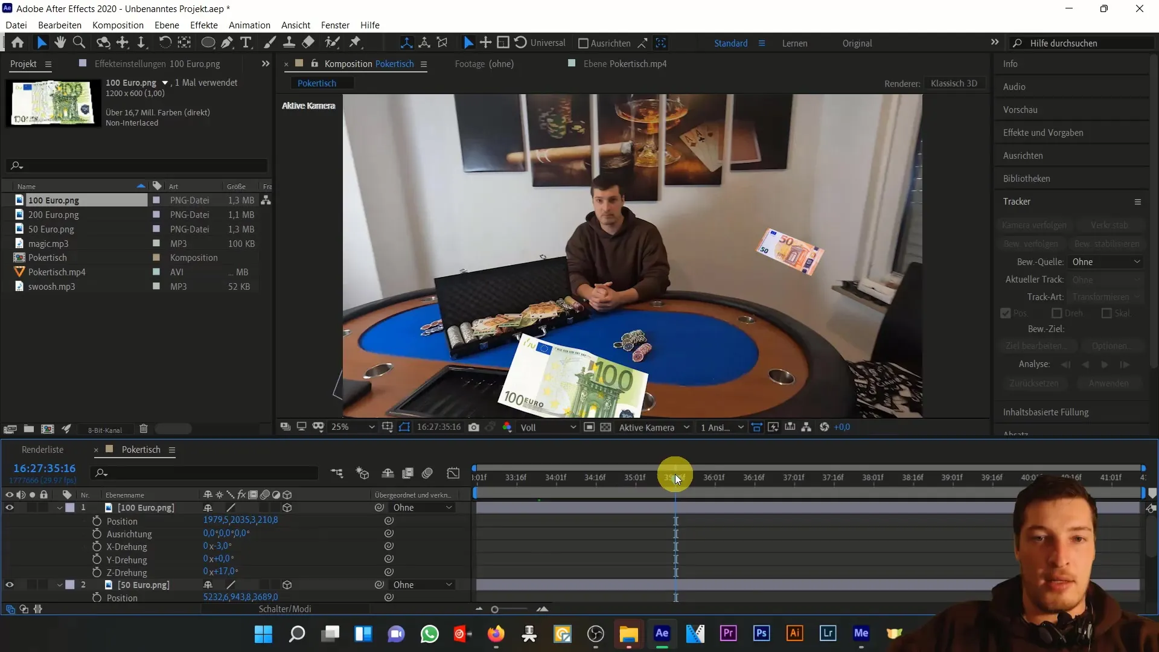Click Klassisch 3D renderer button
Screen dimensions: 1159x652
coord(954,83)
